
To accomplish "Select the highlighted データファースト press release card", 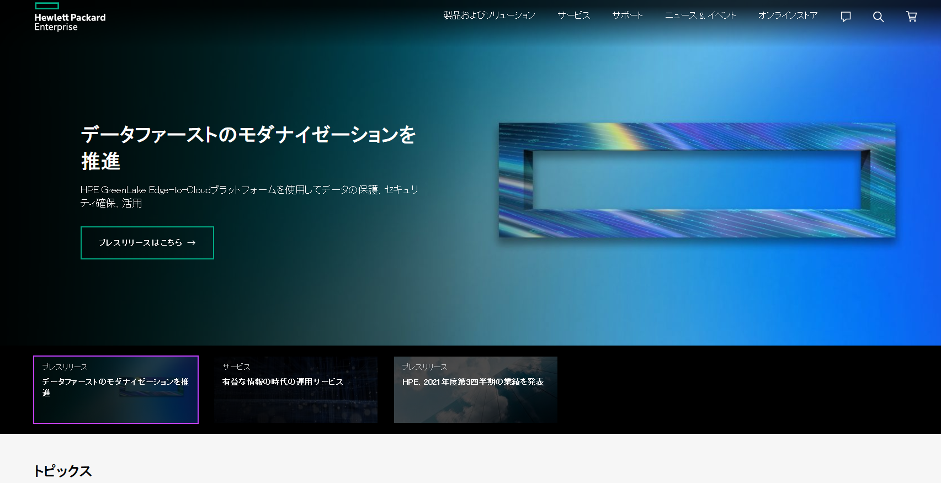I will click(x=116, y=390).
